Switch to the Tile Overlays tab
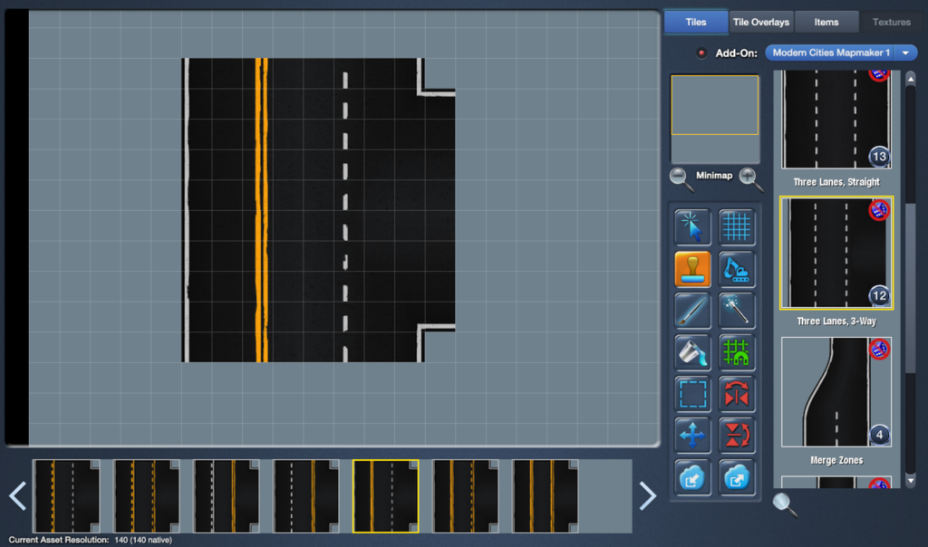 (x=760, y=22)
